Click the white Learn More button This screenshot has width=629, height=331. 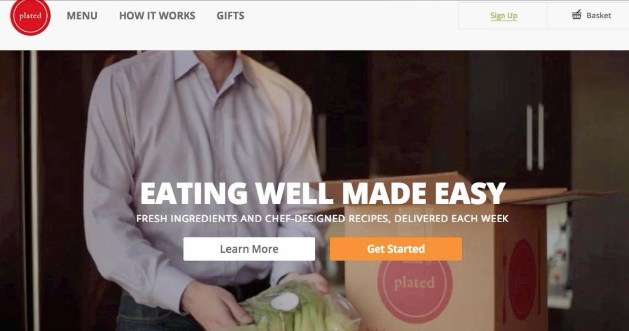point(249,249)
